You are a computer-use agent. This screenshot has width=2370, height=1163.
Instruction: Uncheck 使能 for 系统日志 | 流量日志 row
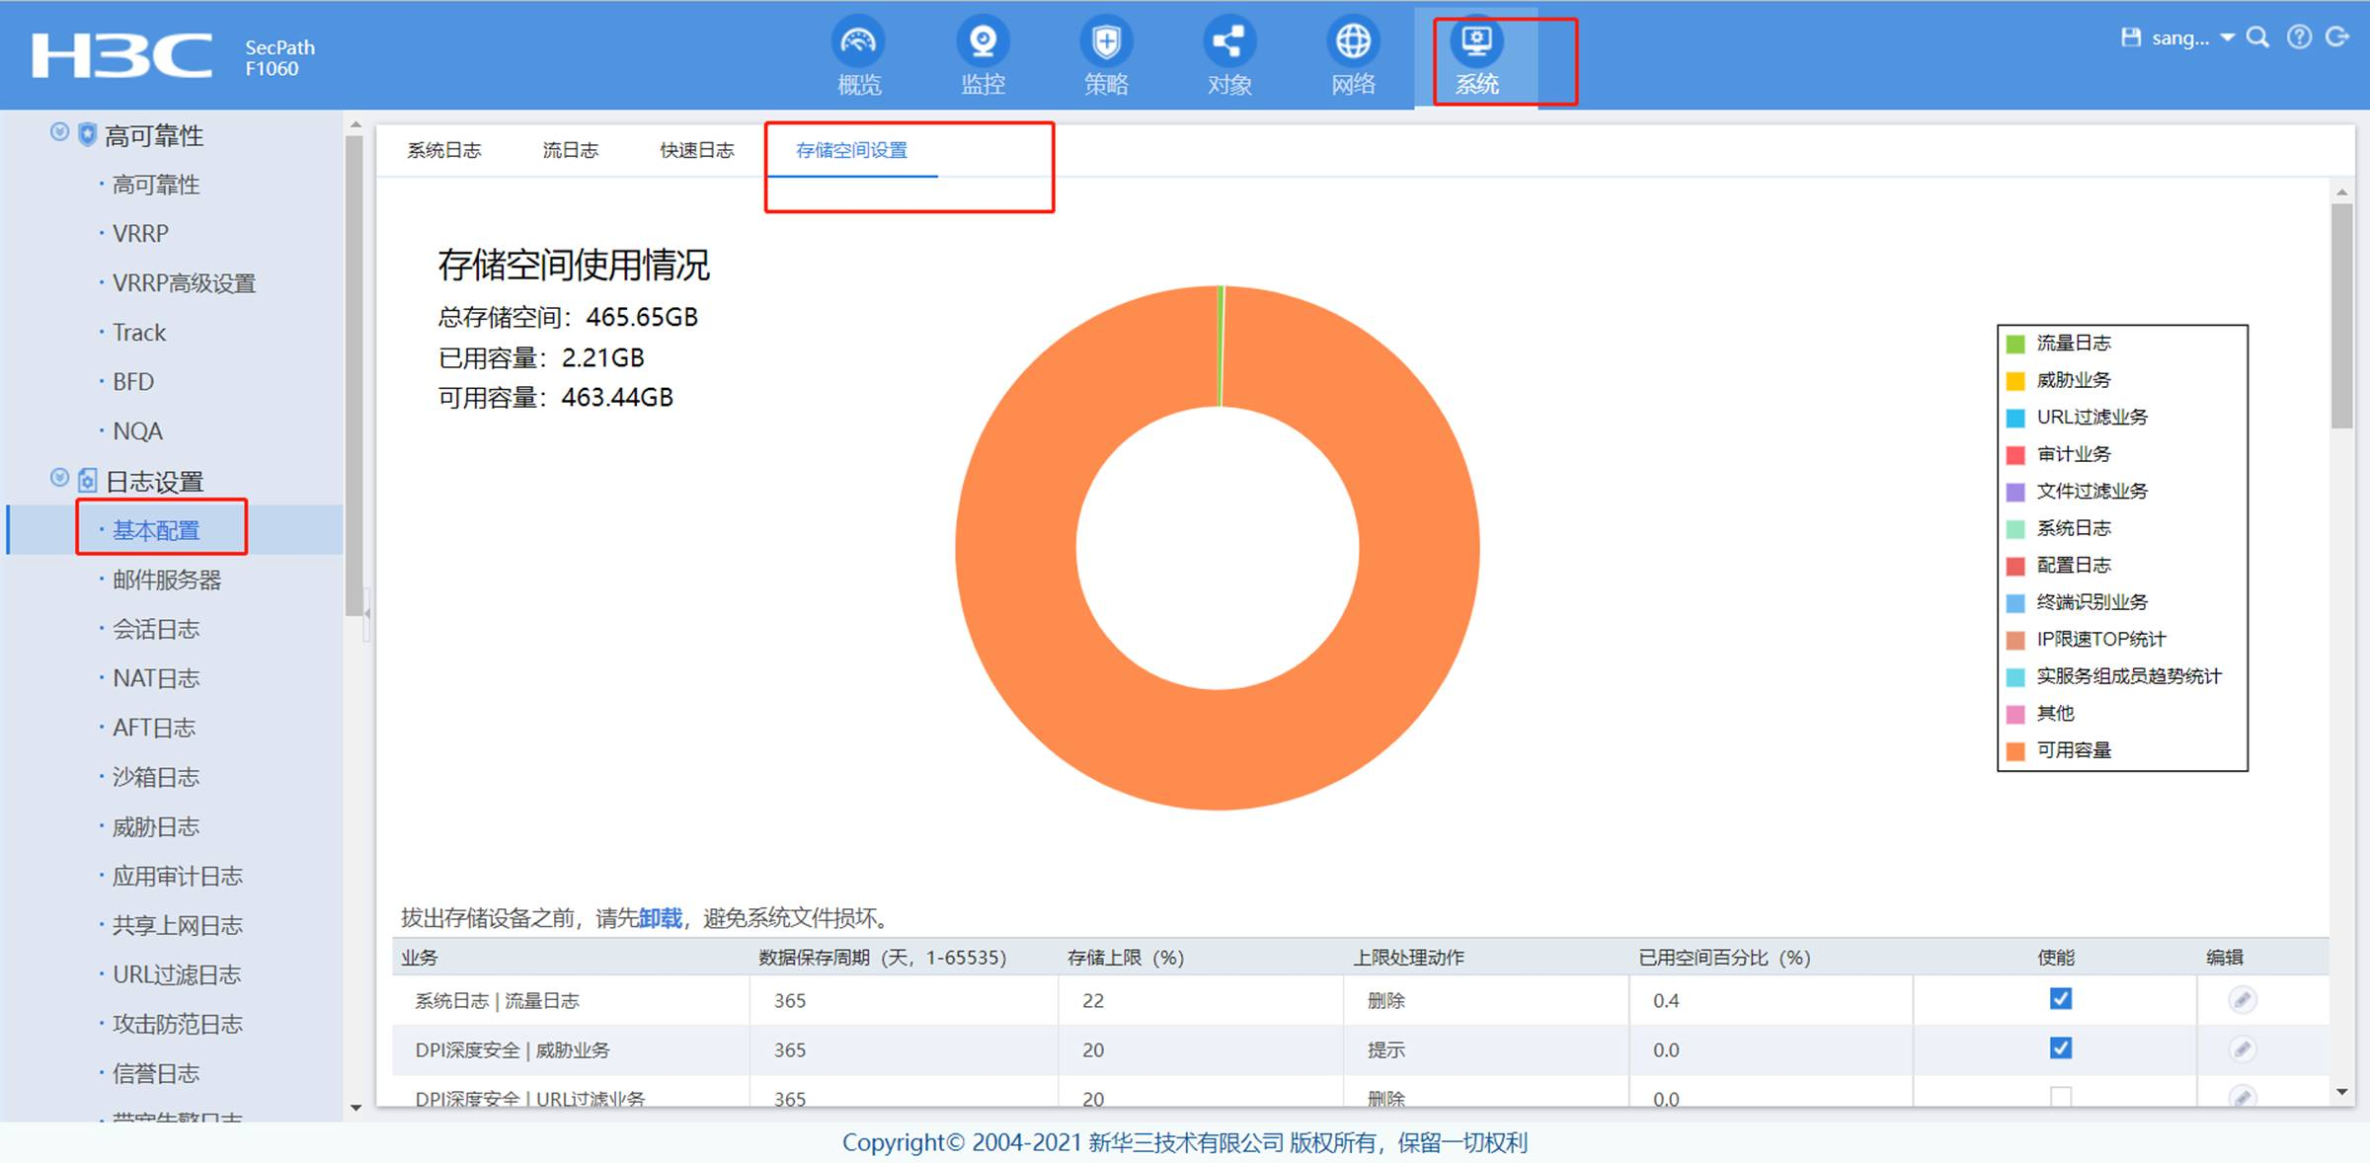(x=2061, y=999)
